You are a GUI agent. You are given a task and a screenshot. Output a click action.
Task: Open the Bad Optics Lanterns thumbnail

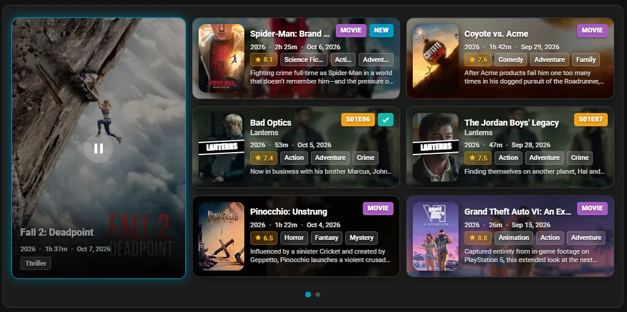click(x=221, y=147)
